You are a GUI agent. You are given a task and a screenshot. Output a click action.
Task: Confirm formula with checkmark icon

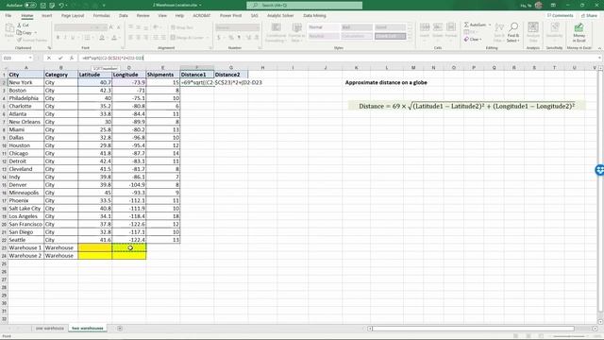[60, 58]
